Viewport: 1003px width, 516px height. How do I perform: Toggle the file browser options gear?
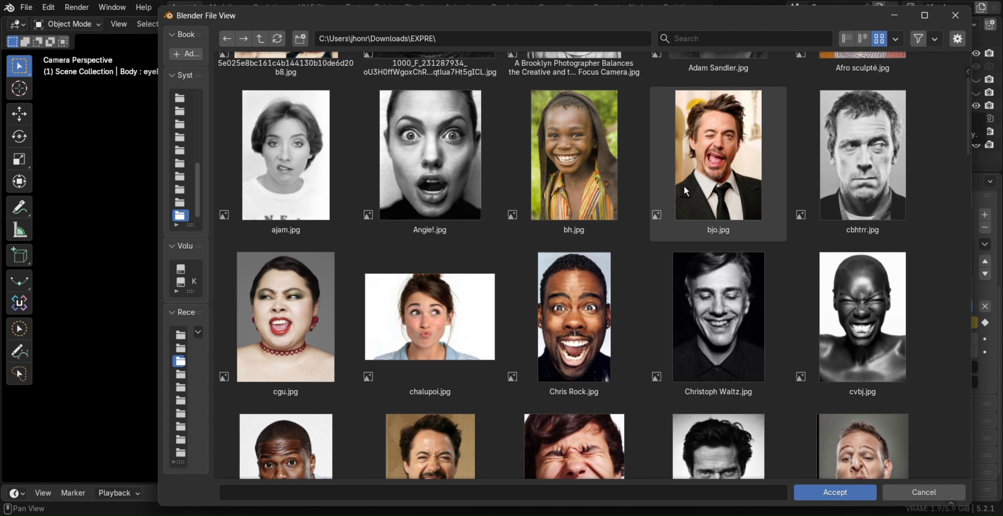(957, 39)
